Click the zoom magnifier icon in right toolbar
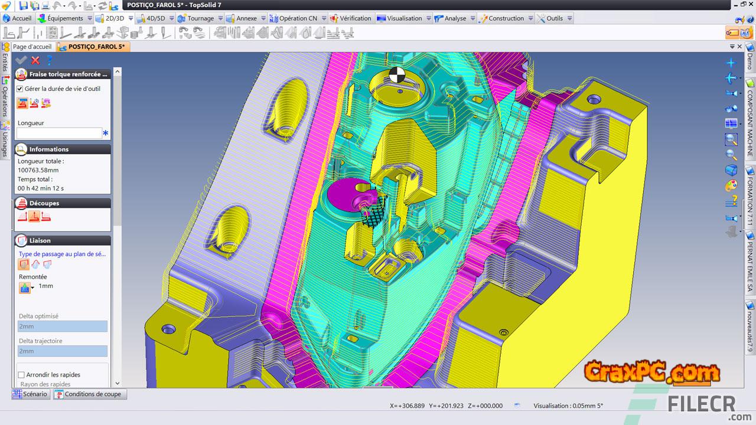This screenshot has height=425, width=756. point(731,155)
